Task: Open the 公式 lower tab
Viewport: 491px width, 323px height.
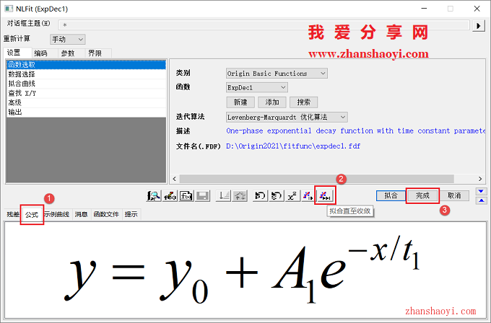Action: 32,215
